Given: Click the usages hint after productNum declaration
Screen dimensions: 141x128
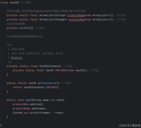Looking at the screenshot, I should [x=121, y=19].
